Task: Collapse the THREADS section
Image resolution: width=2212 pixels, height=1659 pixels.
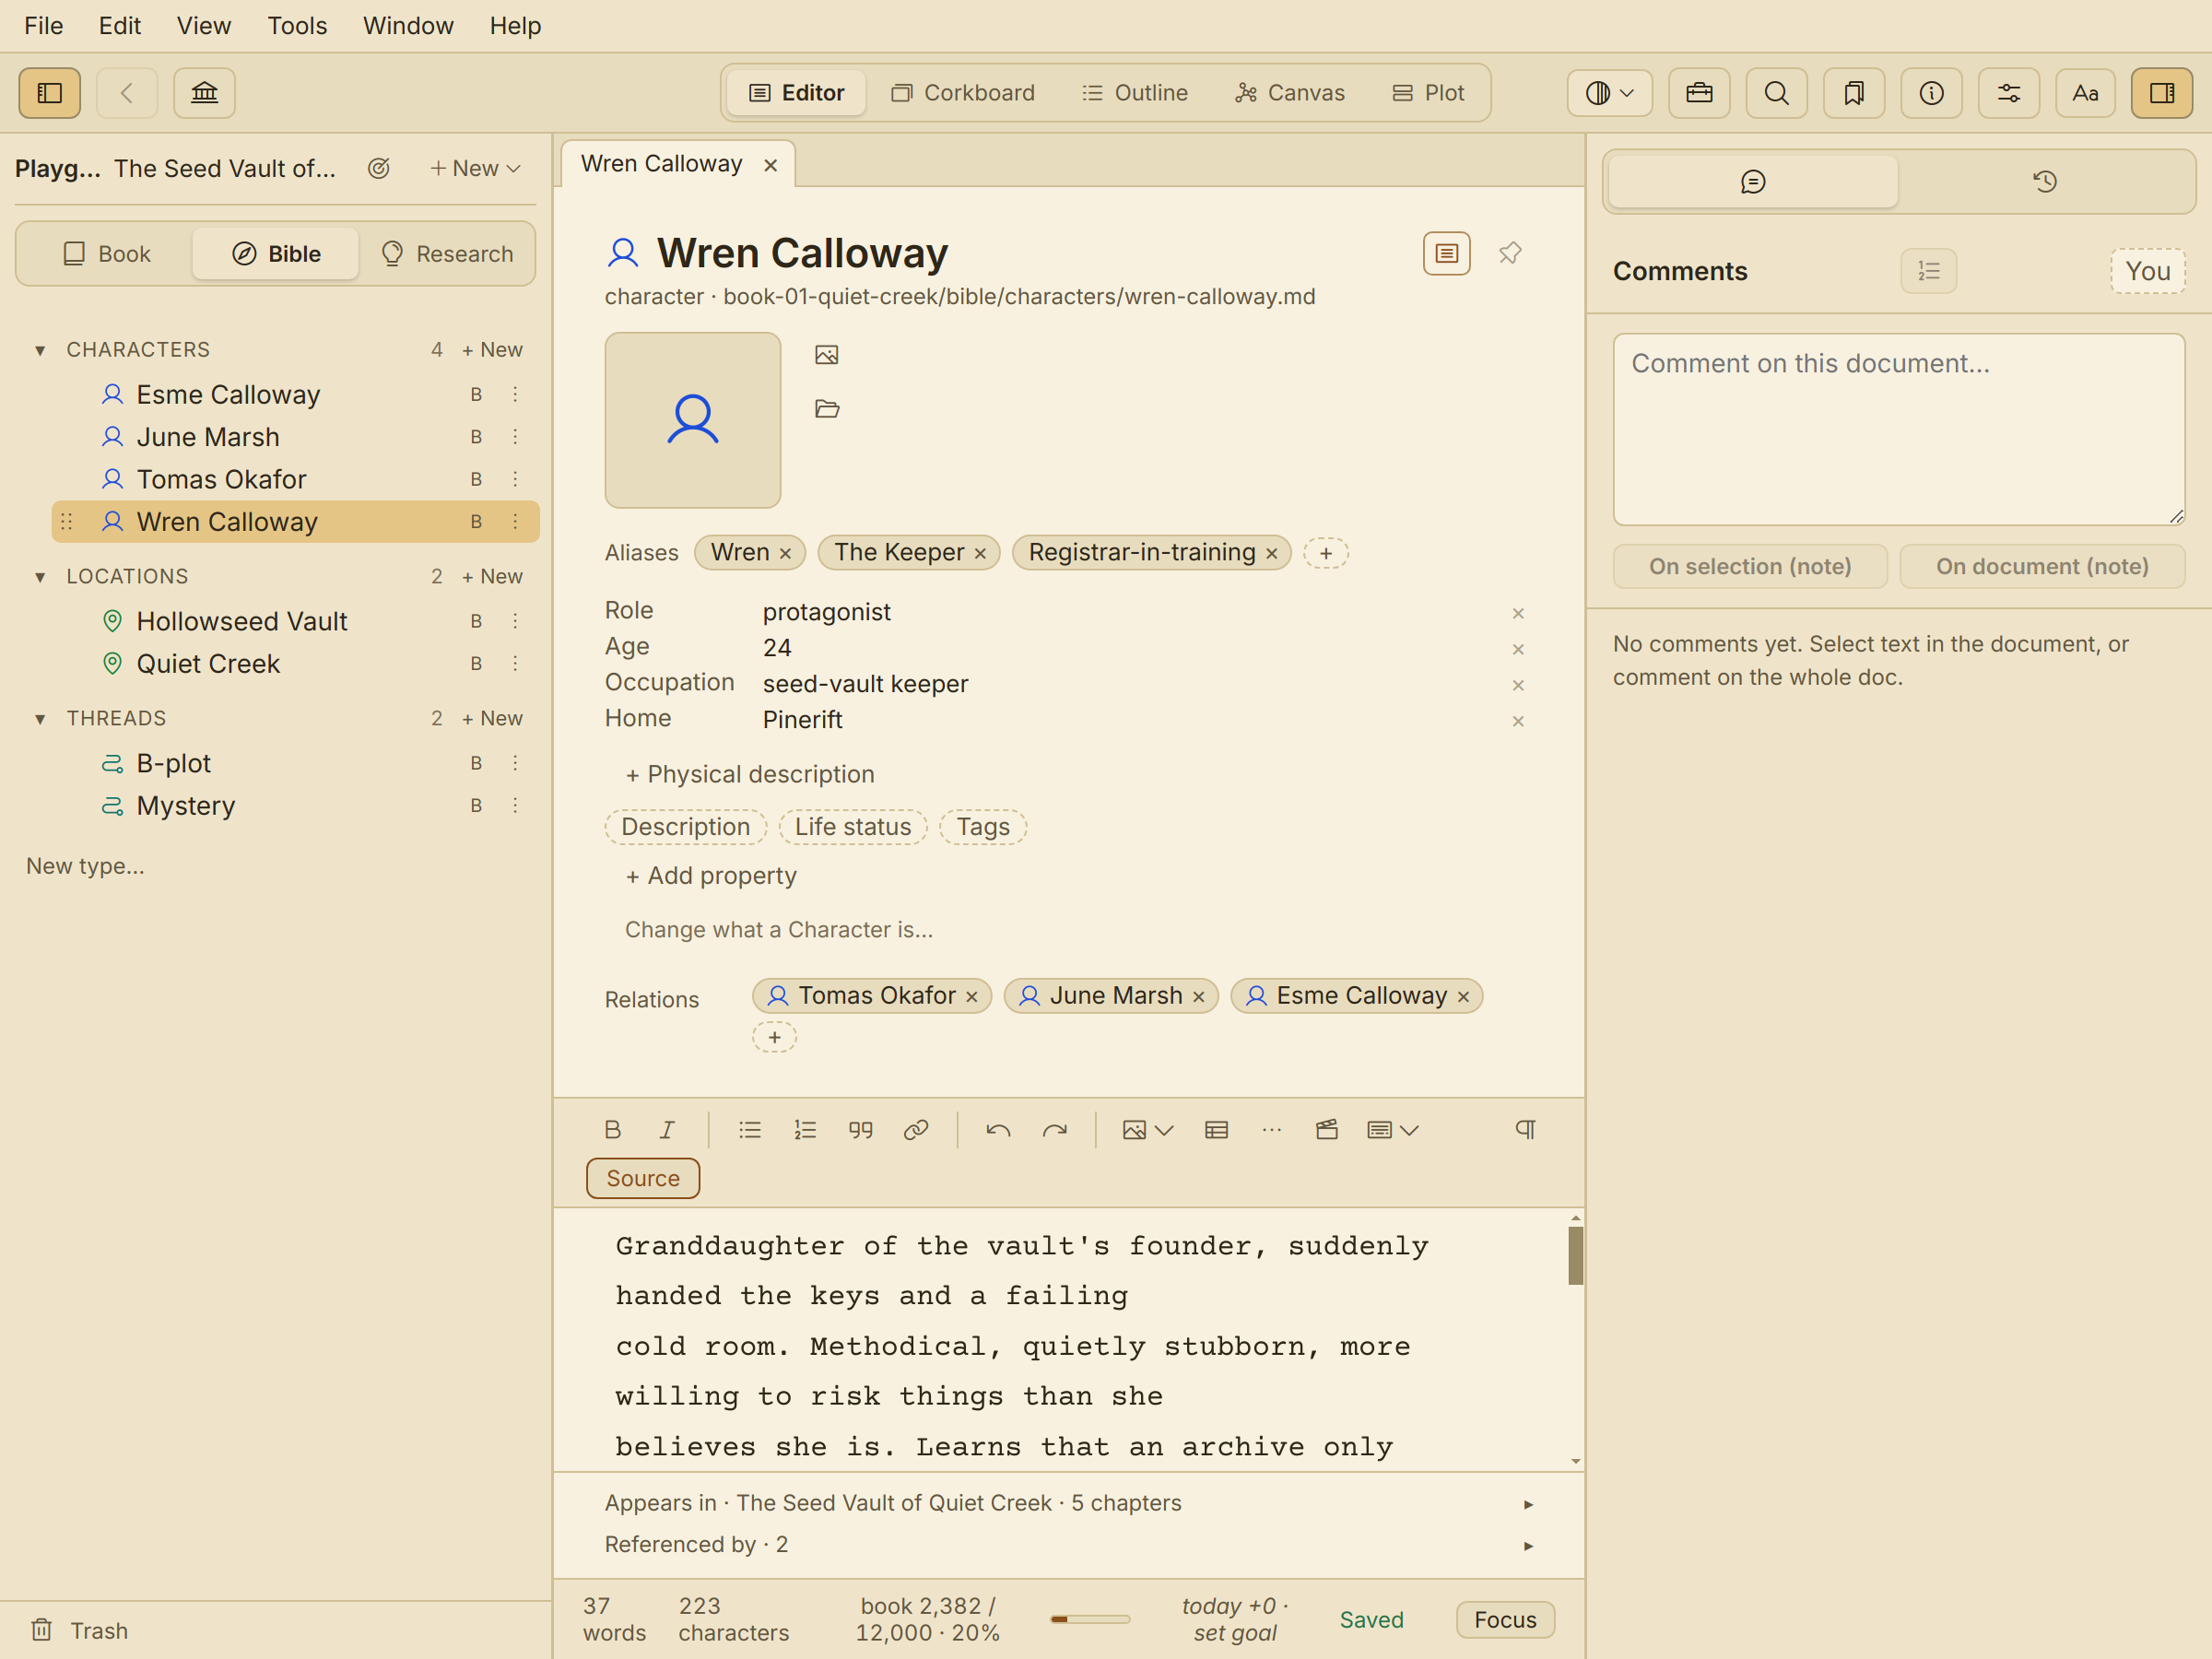Action: coord(40,719)
